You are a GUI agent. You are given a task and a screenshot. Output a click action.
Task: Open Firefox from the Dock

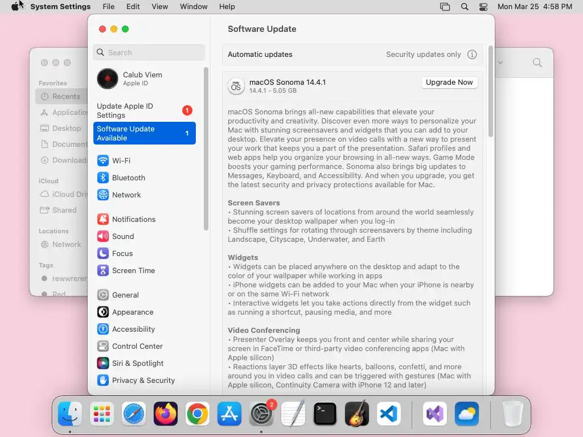coord(166,414)
